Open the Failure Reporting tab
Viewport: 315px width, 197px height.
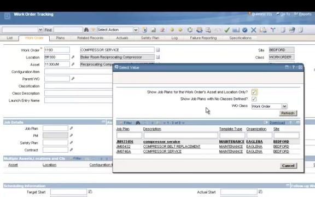coord(203,38)
